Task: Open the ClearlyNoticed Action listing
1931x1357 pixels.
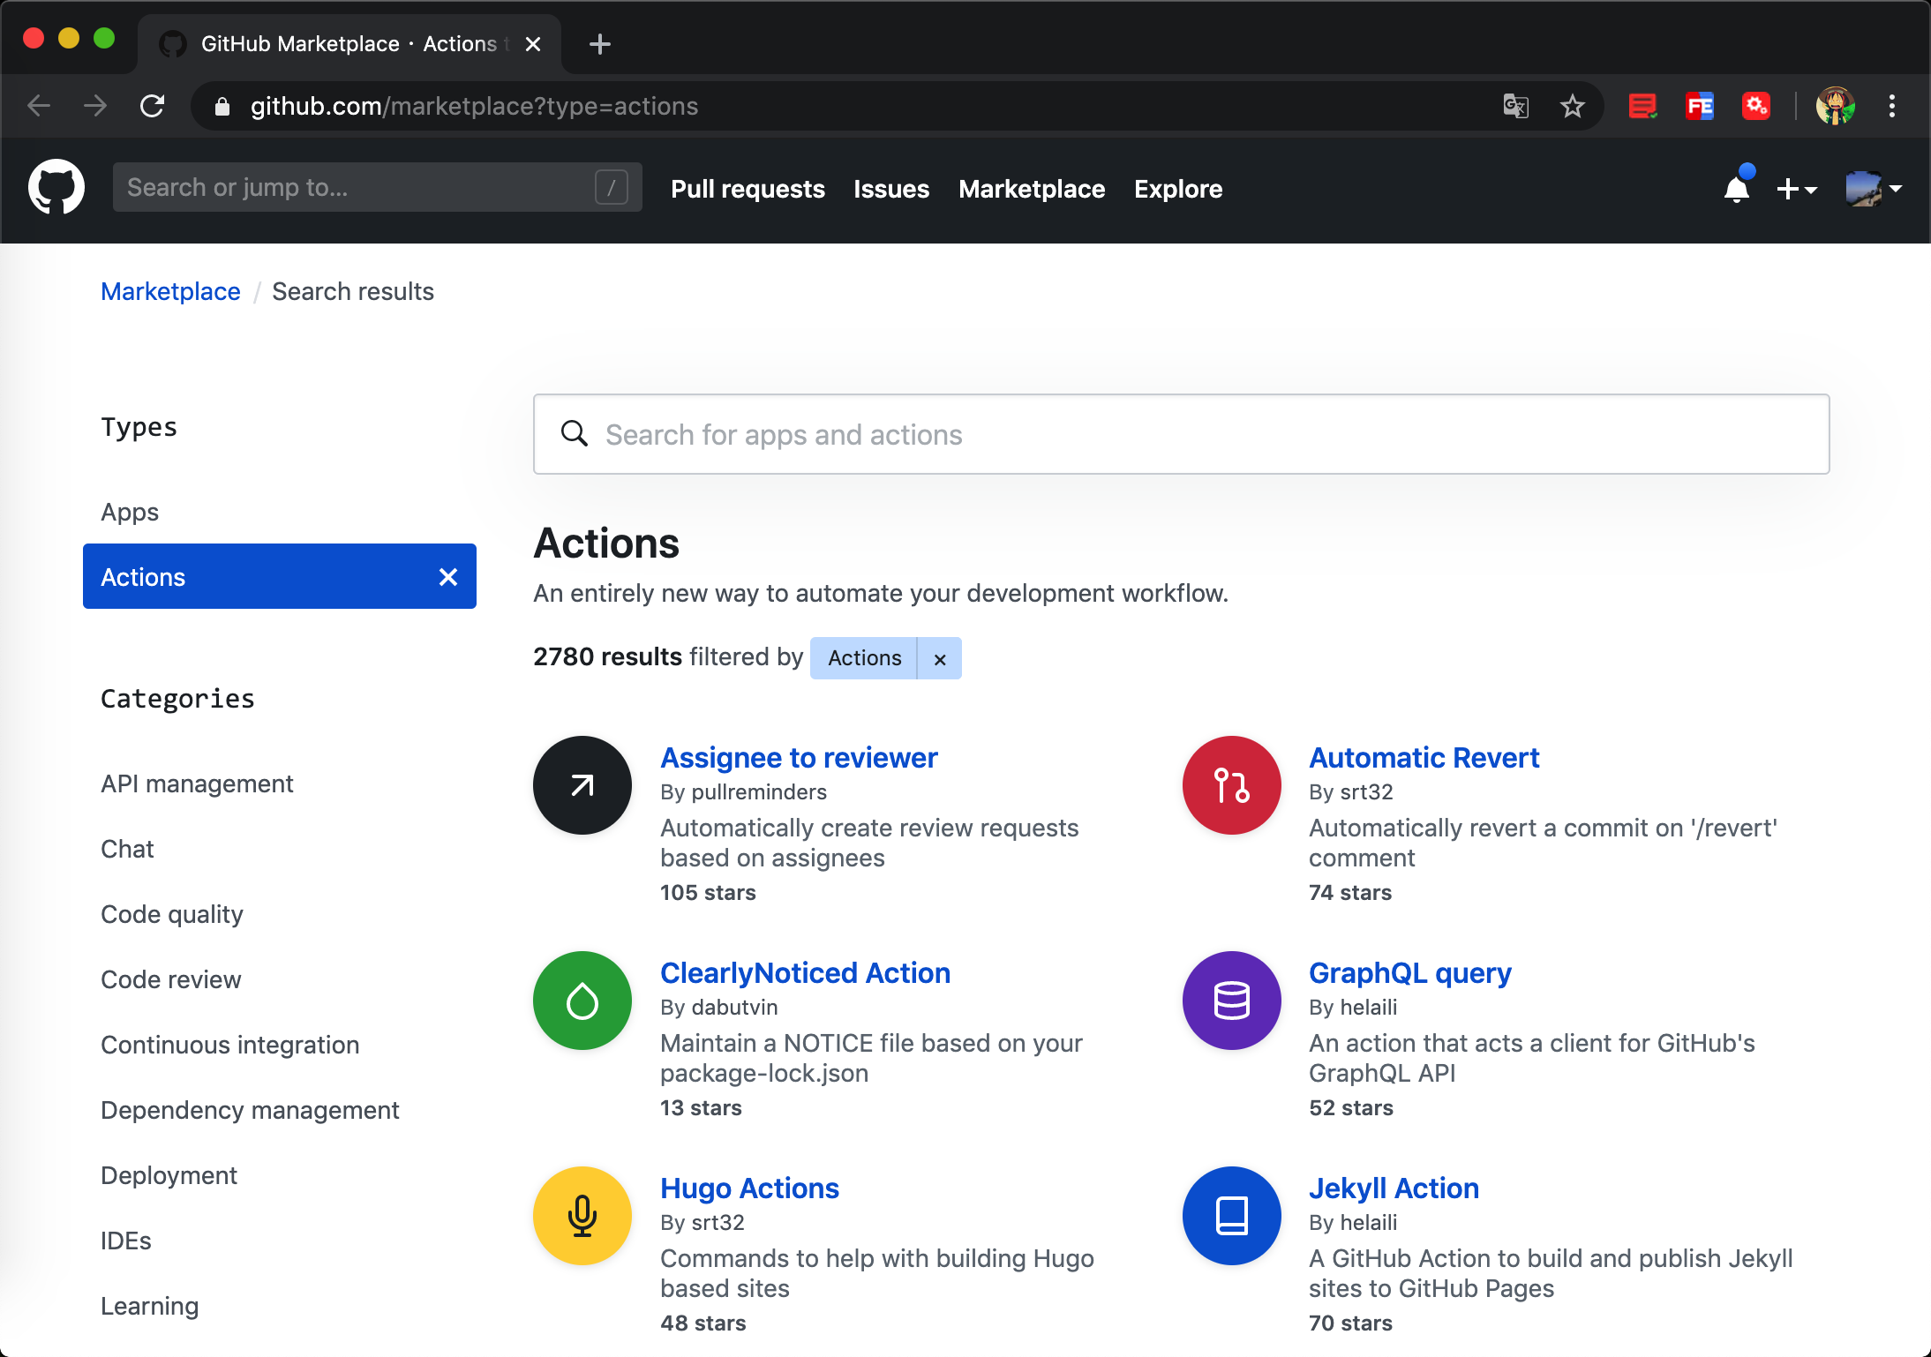Action: click(x=805, y=972)
